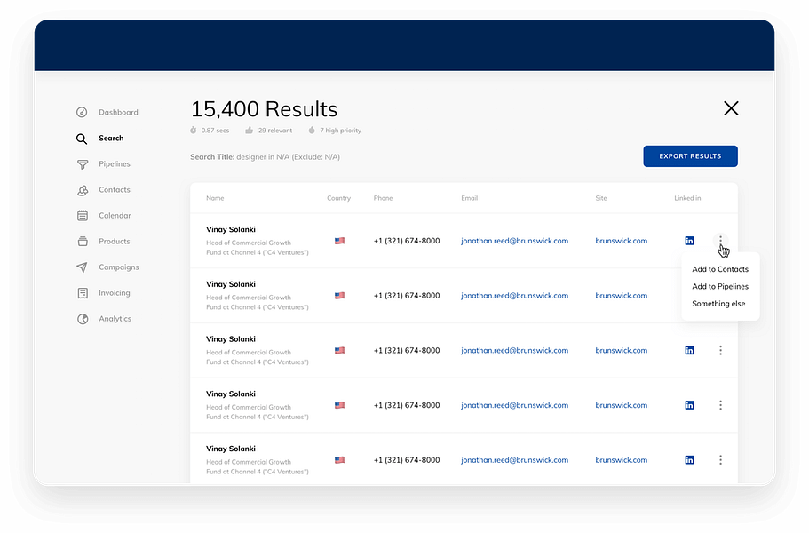Open LinkedIn icon in fifth result row

pyautogui.click(x=689, y=460)
